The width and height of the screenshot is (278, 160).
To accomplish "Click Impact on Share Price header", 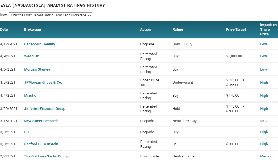I will [268, 30].
